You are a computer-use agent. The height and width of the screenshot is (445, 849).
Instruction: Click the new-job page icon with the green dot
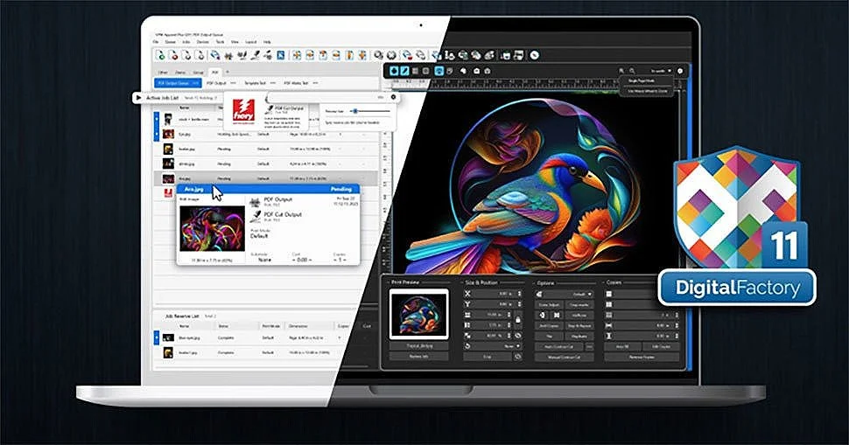161,55
